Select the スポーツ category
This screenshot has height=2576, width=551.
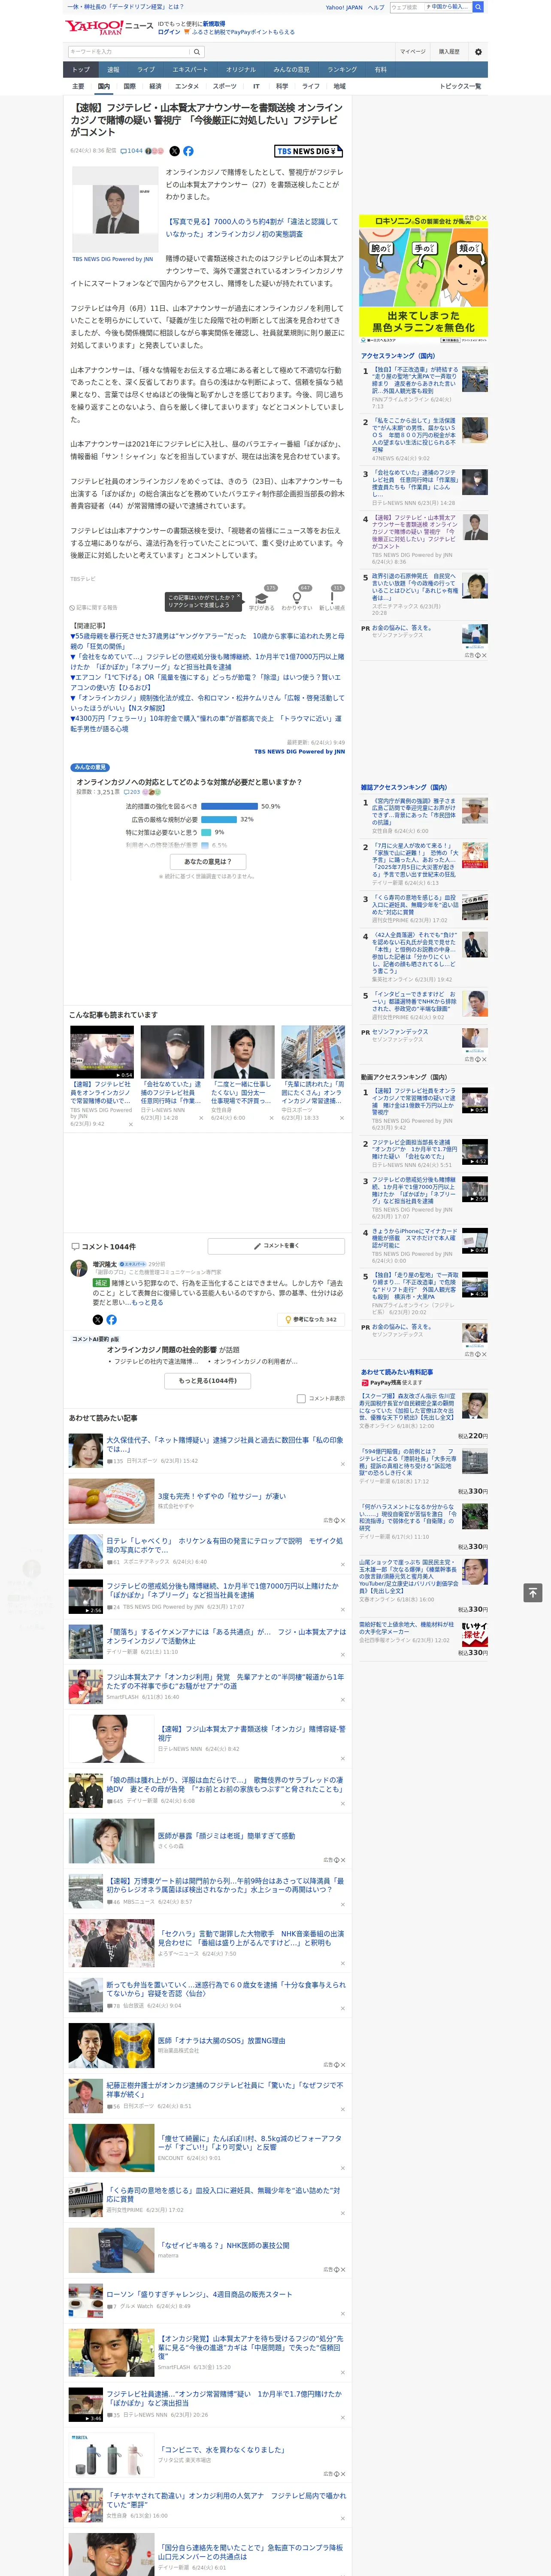pyautogui.click(x=225, y=86)
